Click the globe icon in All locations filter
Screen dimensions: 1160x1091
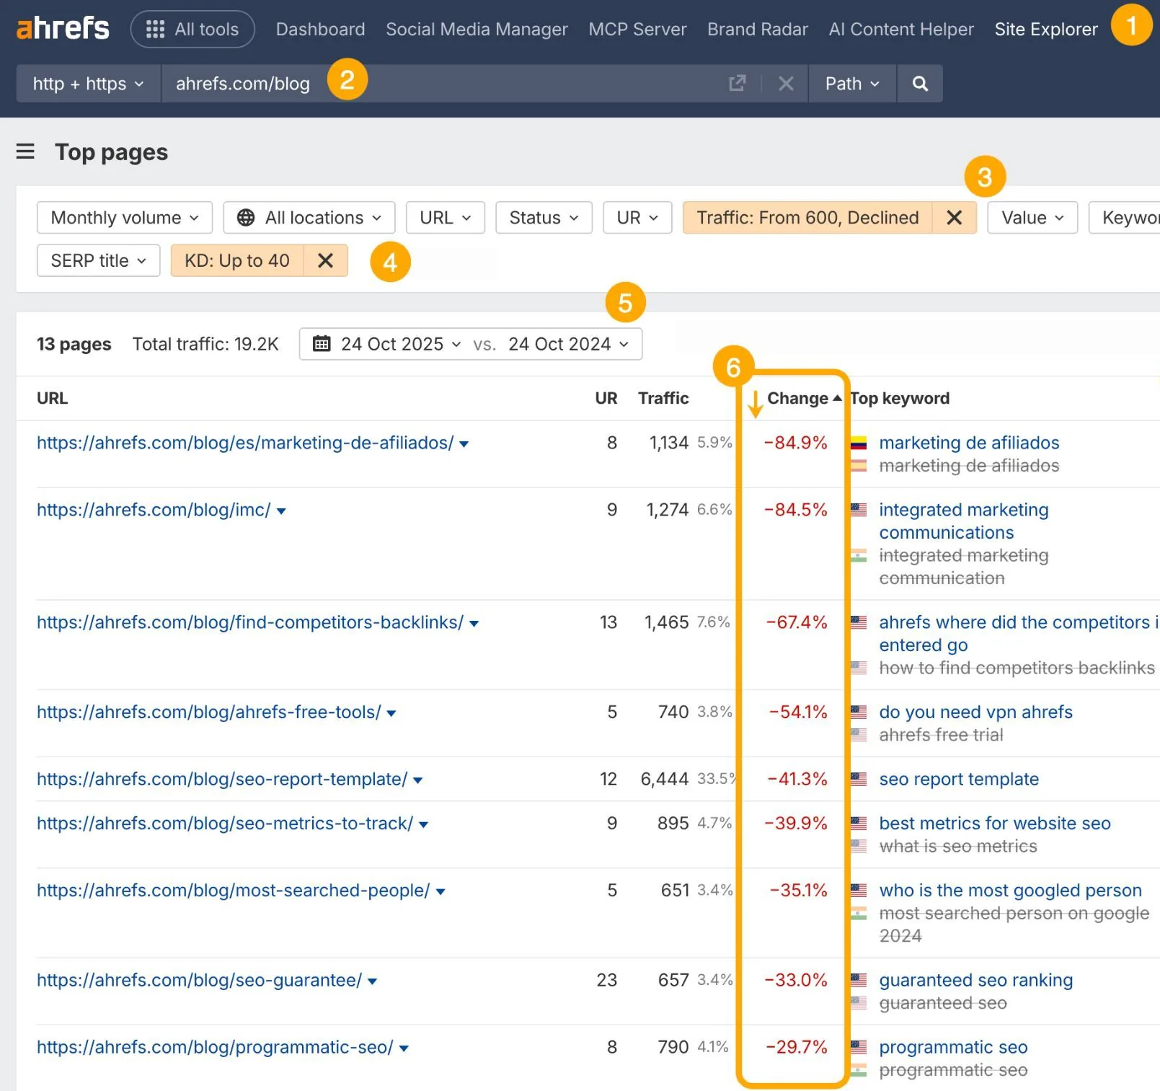[x=246, y=217]
